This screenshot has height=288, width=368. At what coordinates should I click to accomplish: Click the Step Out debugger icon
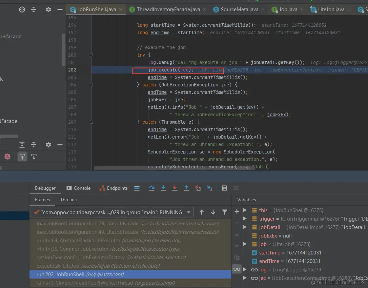click(x=186, y=188)
